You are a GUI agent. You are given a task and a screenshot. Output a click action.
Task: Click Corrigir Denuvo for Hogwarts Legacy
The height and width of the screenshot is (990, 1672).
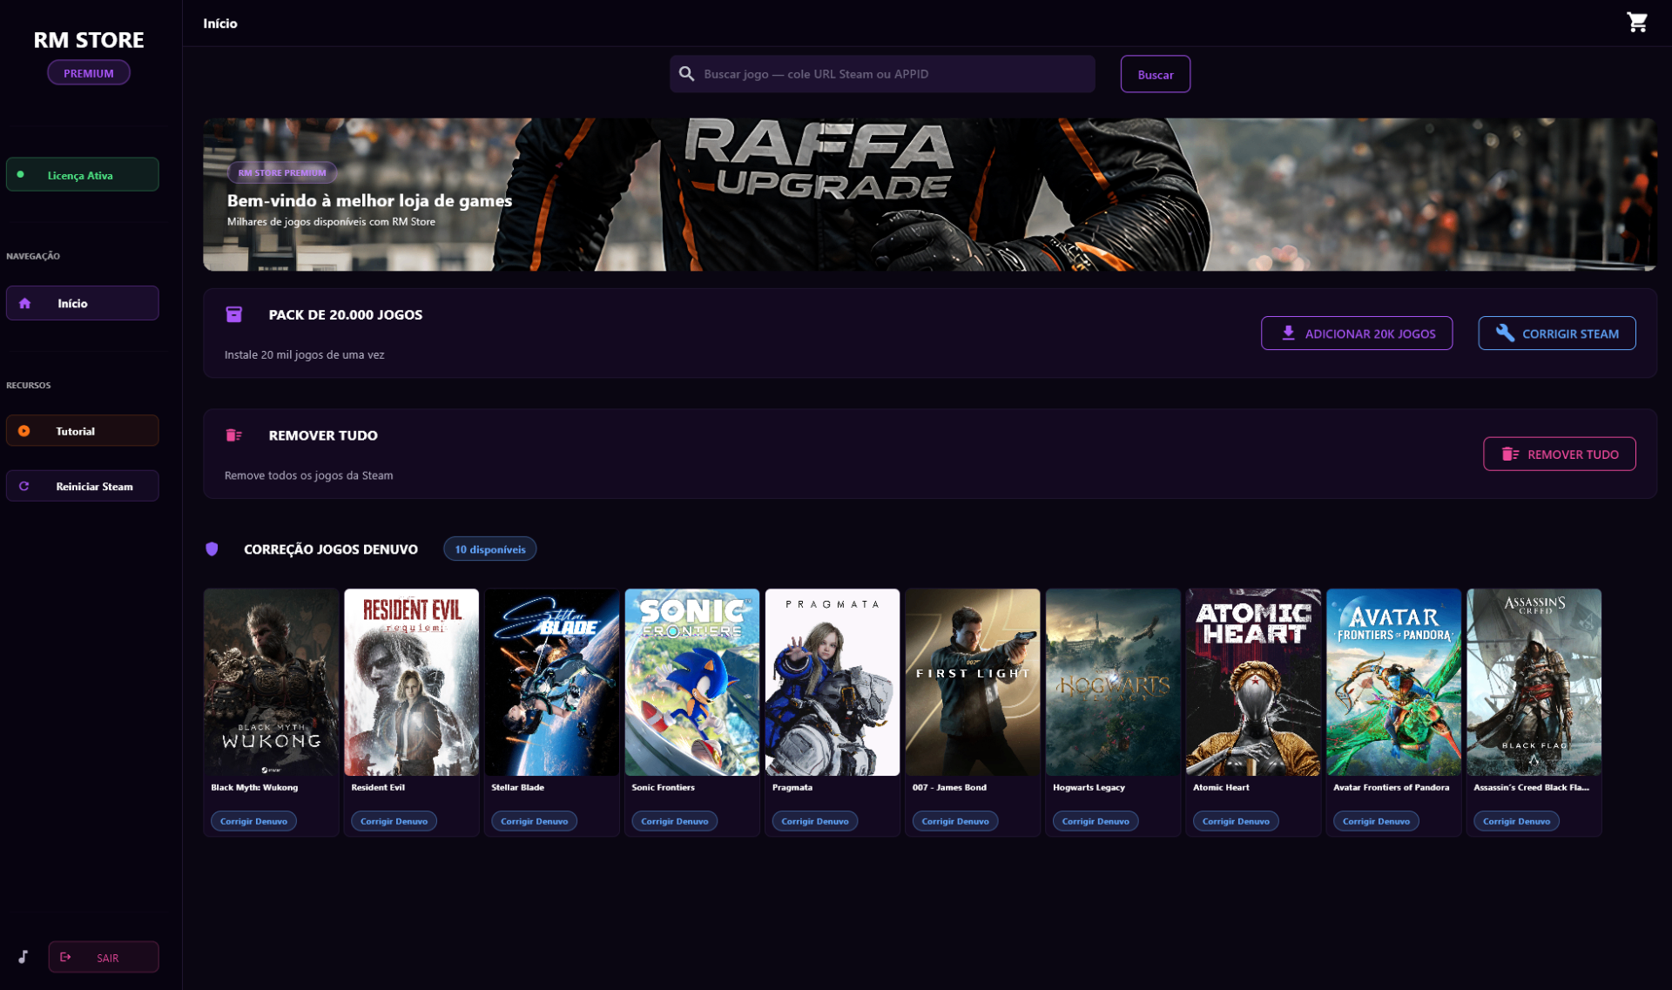coord(1095,821)
